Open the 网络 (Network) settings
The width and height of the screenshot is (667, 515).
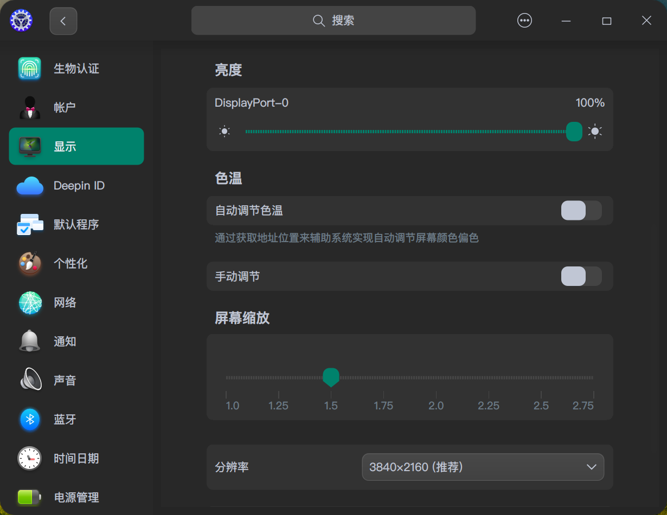pos(76,302)
